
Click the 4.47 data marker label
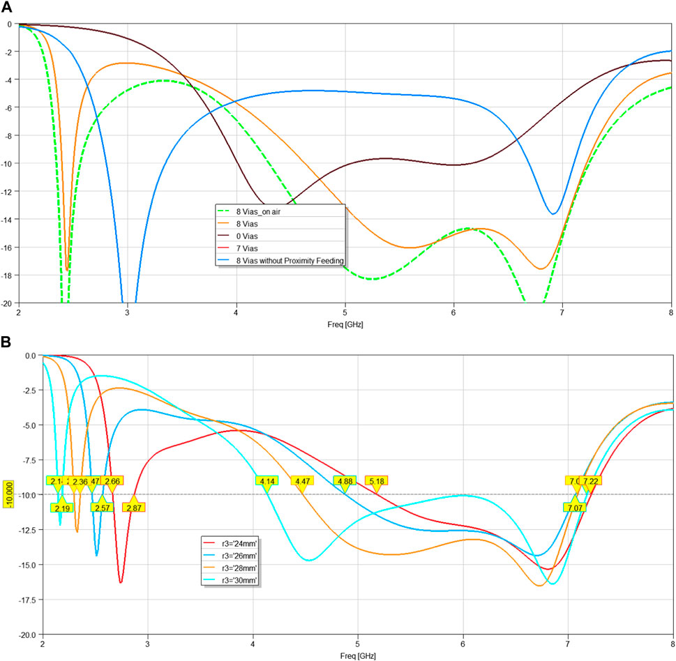pyautogui.click(x=302, y=481)
